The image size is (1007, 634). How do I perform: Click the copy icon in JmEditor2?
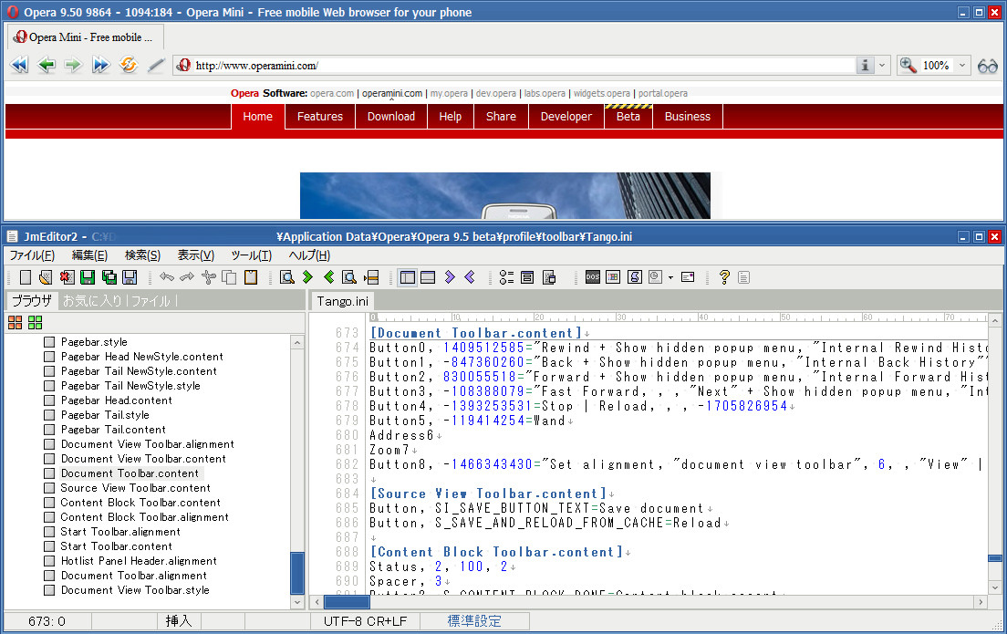[x=229, y=276]
